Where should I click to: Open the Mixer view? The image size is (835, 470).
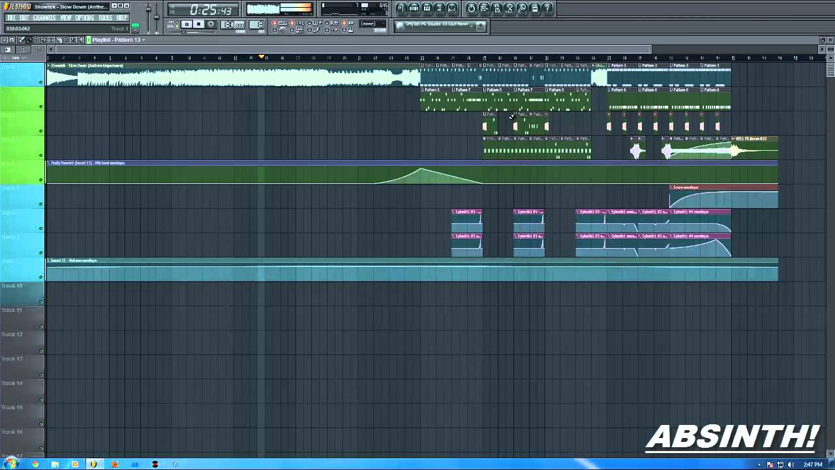coord(452,8)
